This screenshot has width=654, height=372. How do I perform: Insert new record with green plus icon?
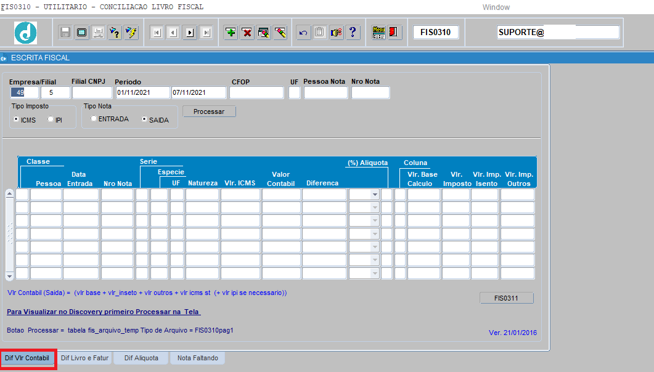tap(231, 33)
